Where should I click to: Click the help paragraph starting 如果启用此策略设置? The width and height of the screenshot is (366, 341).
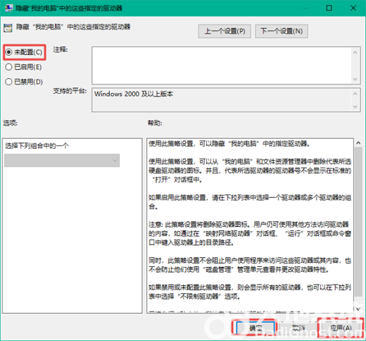pos(250,202)
